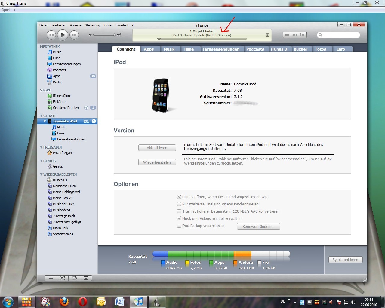Toggle repeat at the sidebar bottom
The width and height of the screenshot is (385, 308).
tap(74, 278)
